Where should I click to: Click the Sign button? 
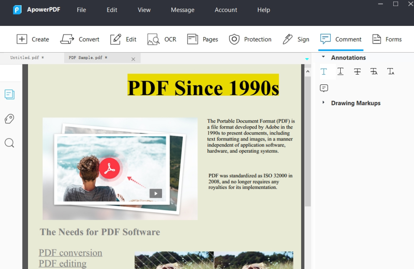click(x=296, y=39)
